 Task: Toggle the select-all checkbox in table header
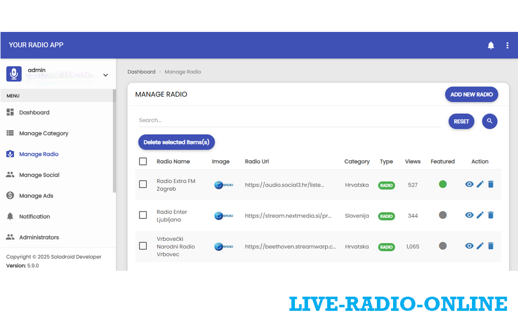[x=143, y=161]
